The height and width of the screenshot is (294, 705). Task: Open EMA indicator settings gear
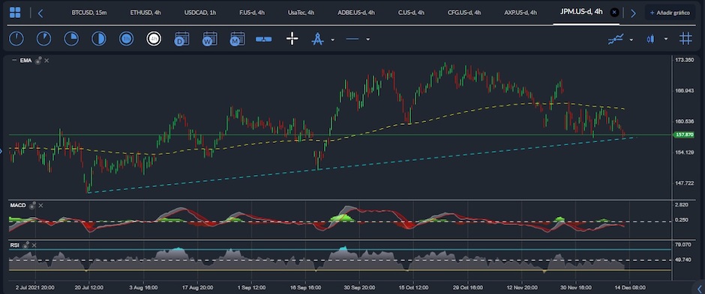38,61
